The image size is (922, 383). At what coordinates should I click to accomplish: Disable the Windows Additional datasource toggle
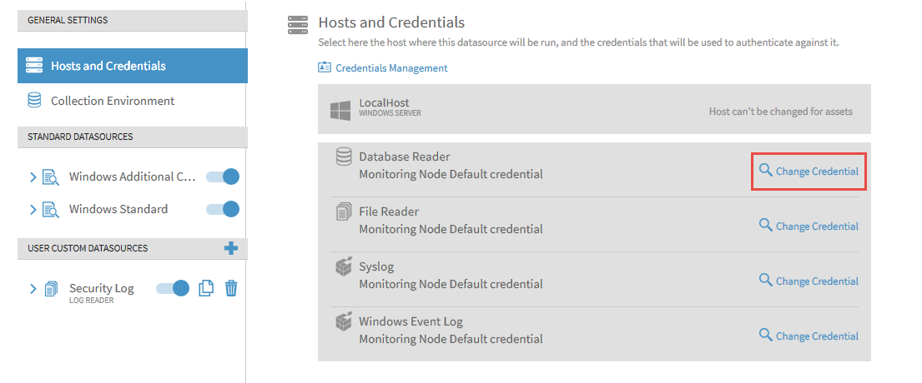(223, 177)
